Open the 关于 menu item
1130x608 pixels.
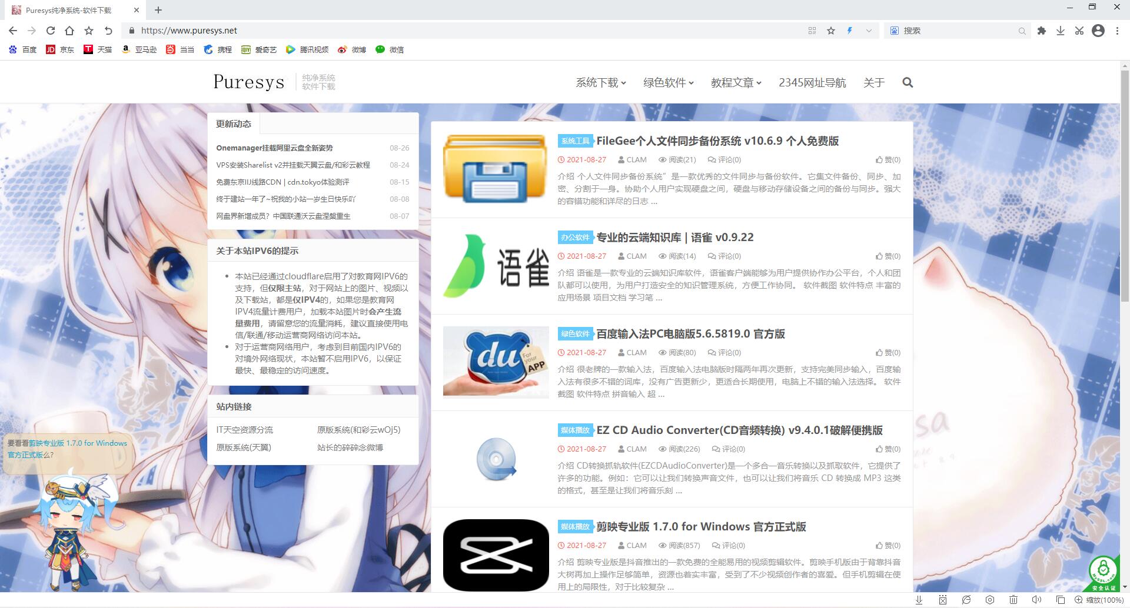pos(874,83)
